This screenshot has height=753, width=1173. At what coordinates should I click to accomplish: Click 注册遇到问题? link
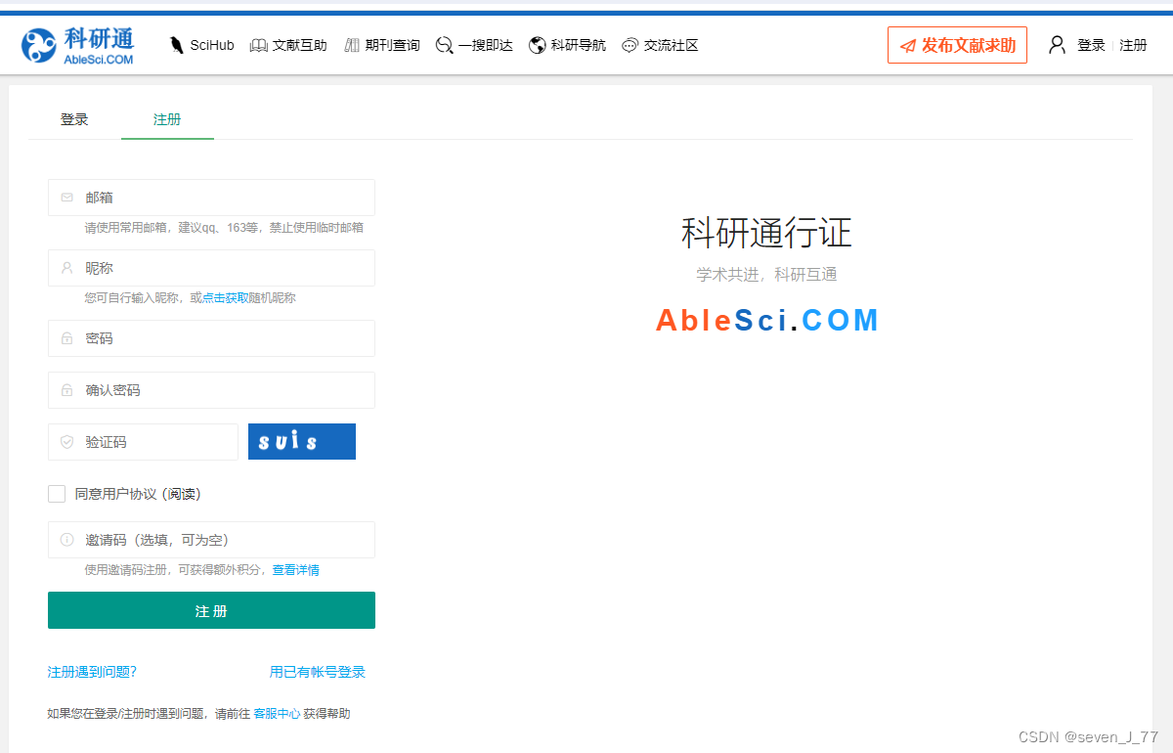[92, 672]
